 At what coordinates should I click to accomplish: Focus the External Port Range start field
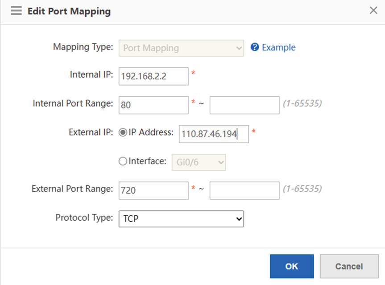(x=153, y=190)
